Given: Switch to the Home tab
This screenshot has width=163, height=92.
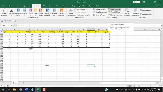Looking at the screenshot, I should 11,6.
